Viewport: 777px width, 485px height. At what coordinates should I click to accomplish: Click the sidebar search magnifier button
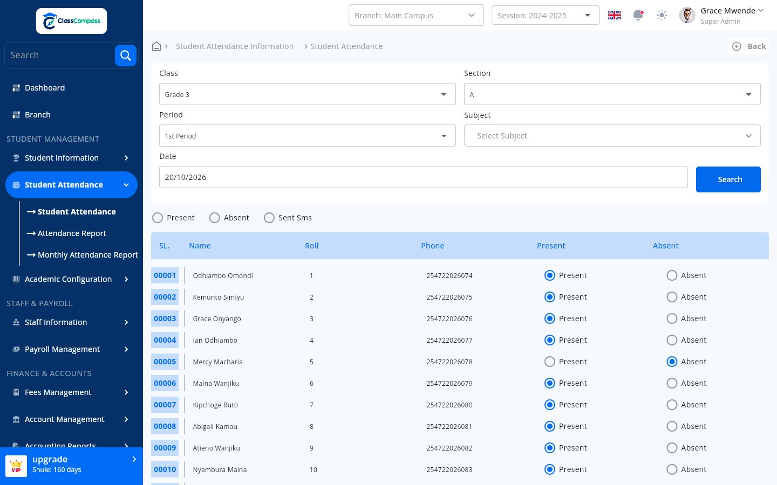[125, 55]
